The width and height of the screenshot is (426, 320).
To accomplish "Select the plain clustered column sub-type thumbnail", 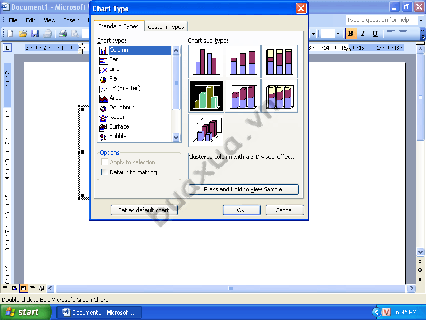I will click(x=206, y=61).
